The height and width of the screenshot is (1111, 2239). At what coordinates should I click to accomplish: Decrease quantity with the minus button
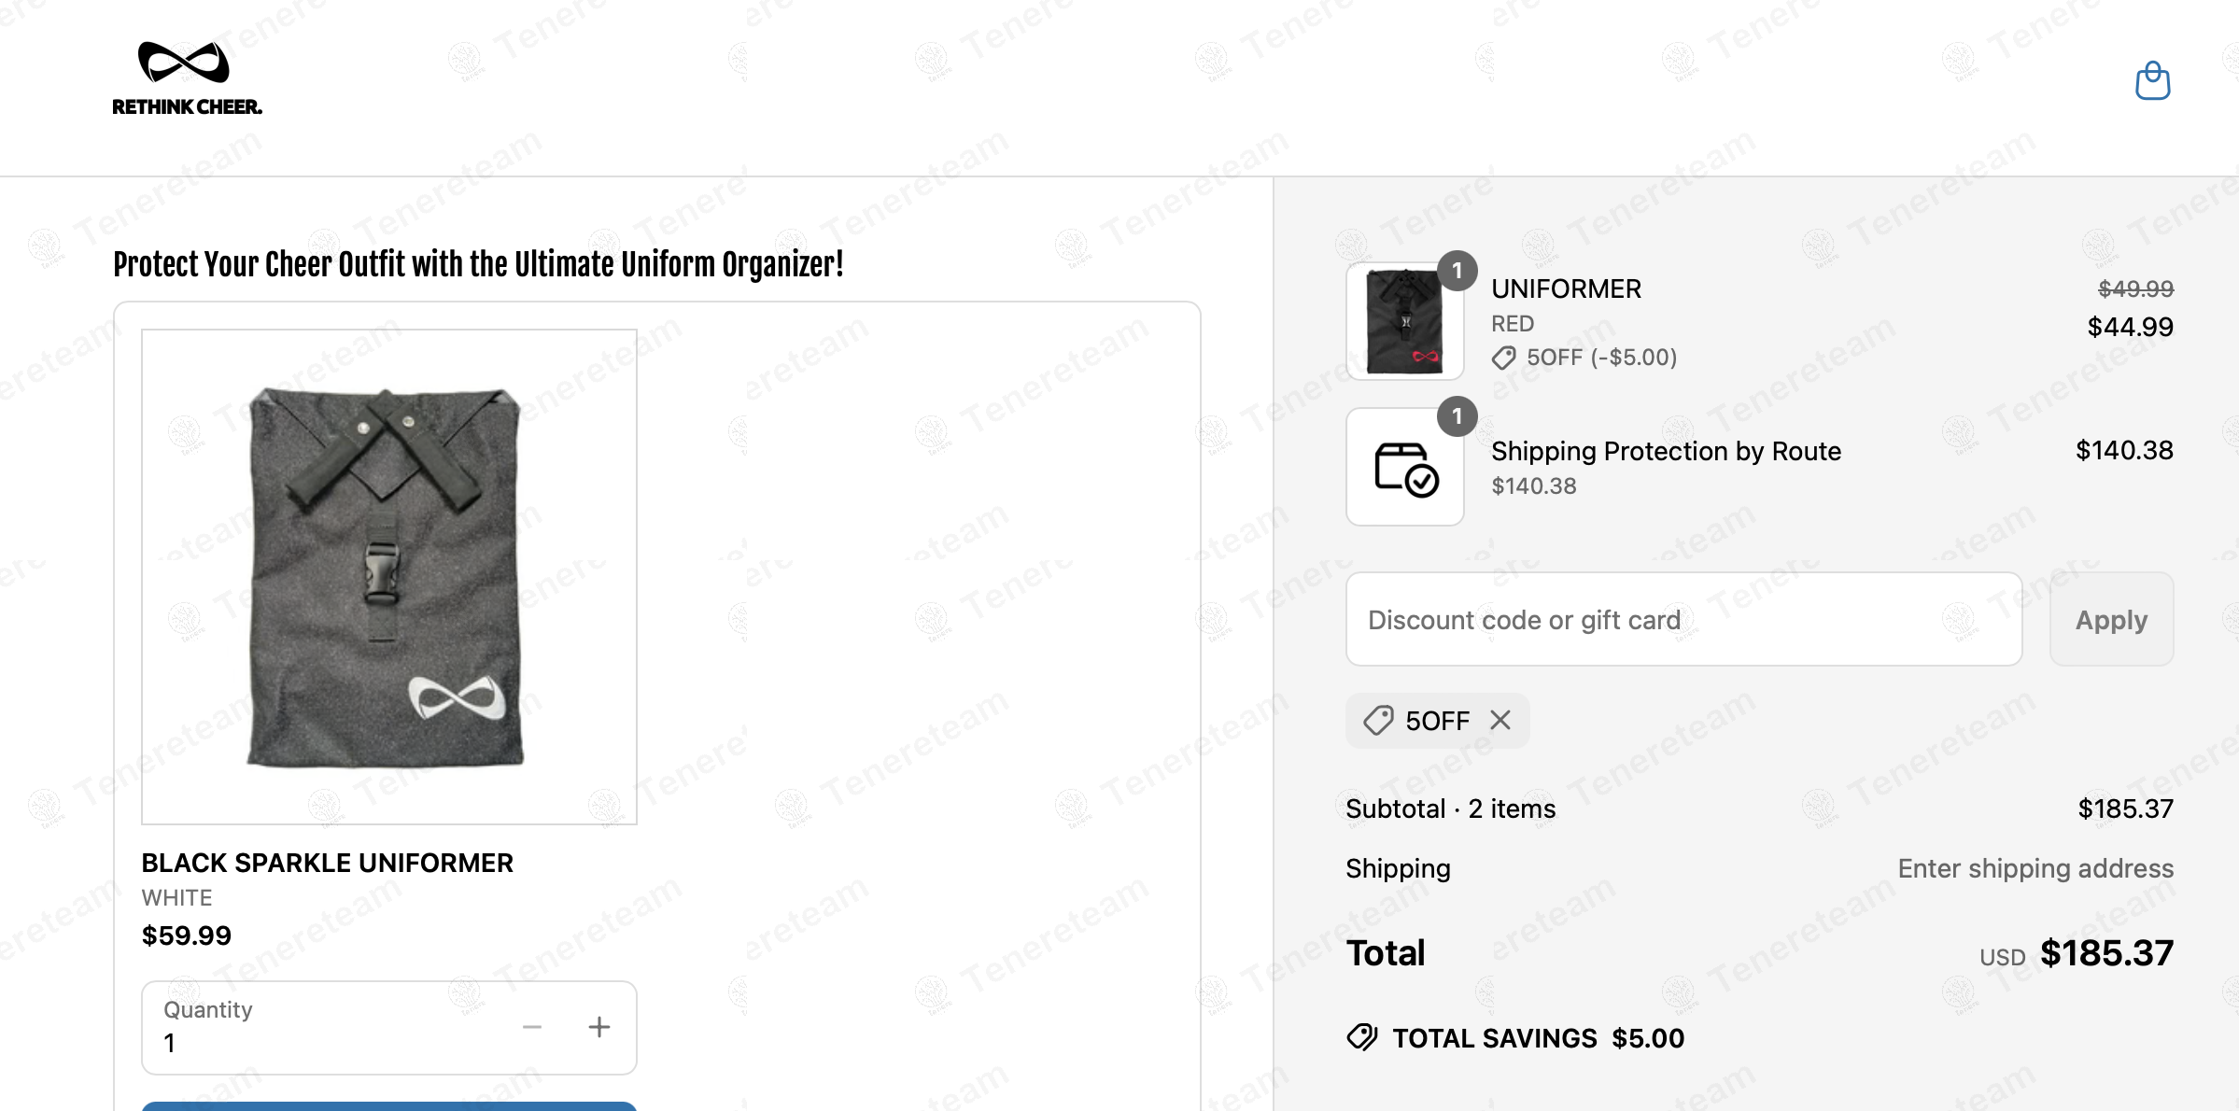tap(532, 1027)
